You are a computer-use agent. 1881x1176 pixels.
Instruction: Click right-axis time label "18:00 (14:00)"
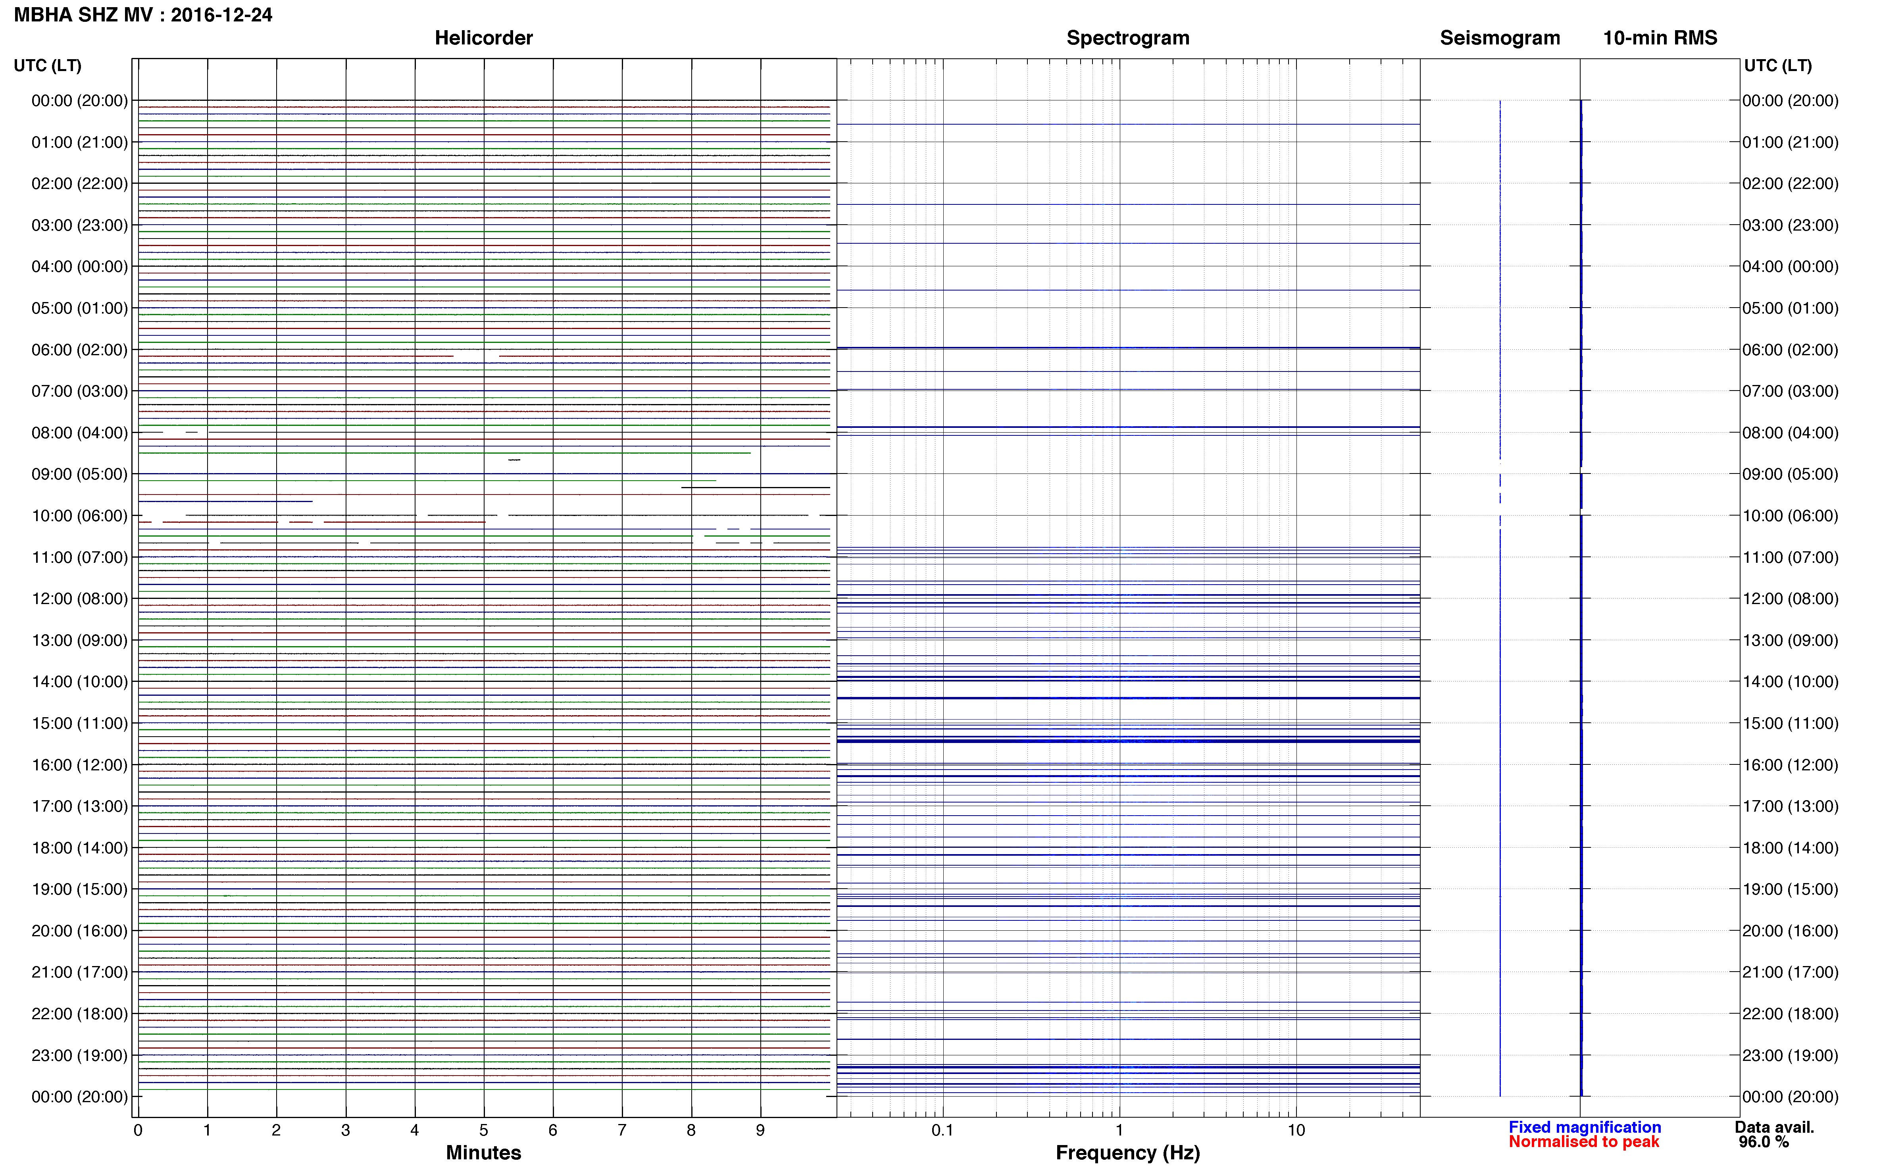(1791, 848)
